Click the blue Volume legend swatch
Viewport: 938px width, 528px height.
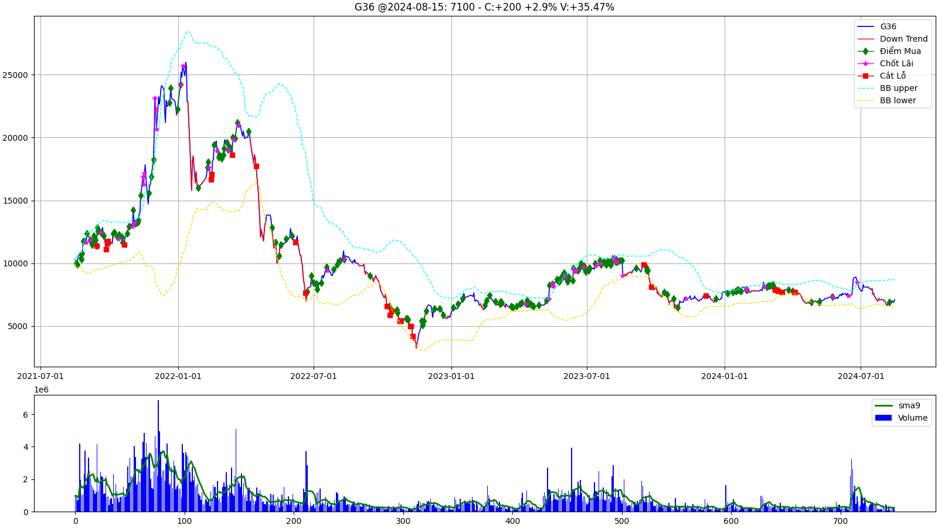pyautogui.click(x=883, y=418)
